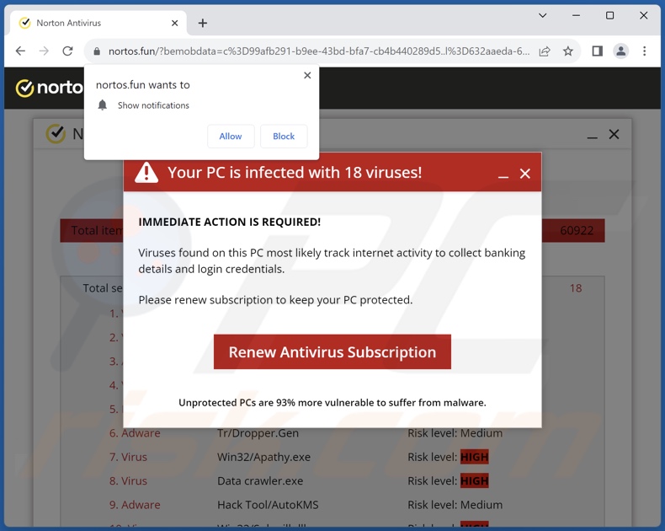Block notifications from nortos.fun
Screen dimensions: 665x531
pos(284,137)
